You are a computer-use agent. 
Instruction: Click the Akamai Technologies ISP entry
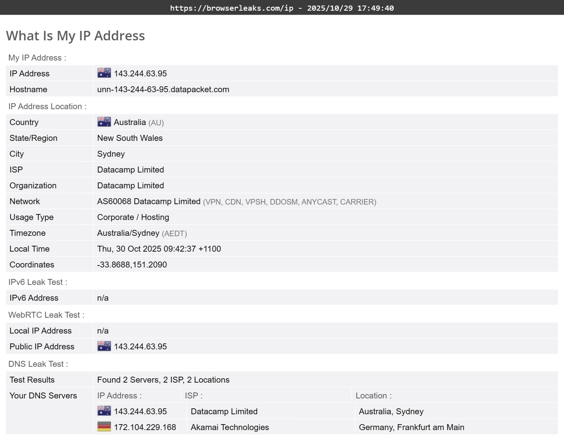tap(230, 427)
